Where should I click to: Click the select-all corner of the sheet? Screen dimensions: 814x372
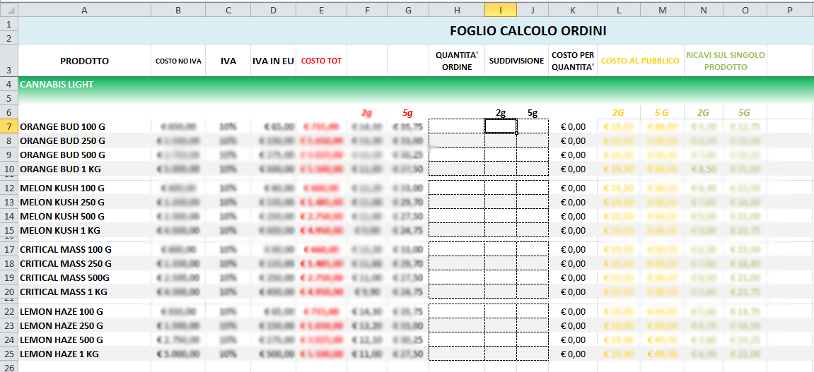tap(8, 9)
